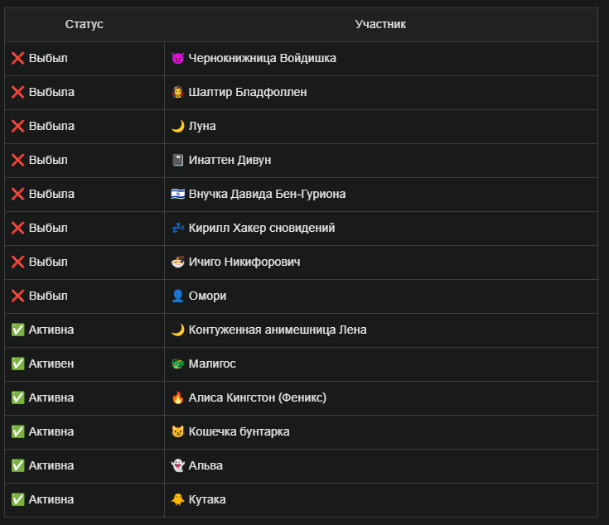Image resolution: width=609 pixels, height=525 pixels.
Task: Click the cat emoji by Кошечка бунтарка
Action: pos(177,431)
